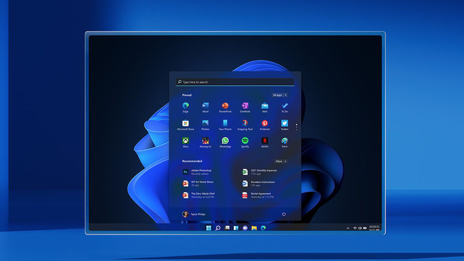This screenshot has width=464, height=261.
Task: Open the Snipping Tool
Action: pos(245,125)
